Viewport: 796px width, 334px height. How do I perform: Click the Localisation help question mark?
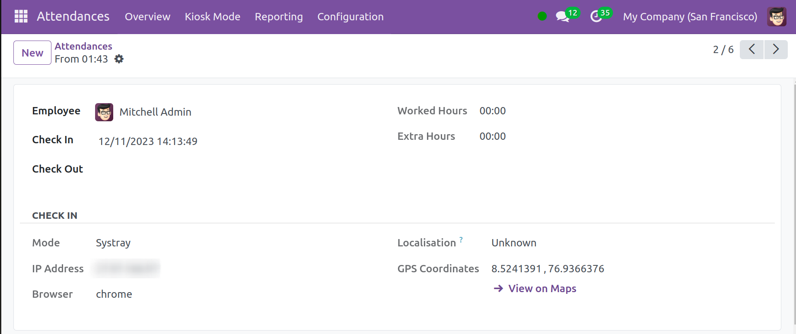coord(461,239)
